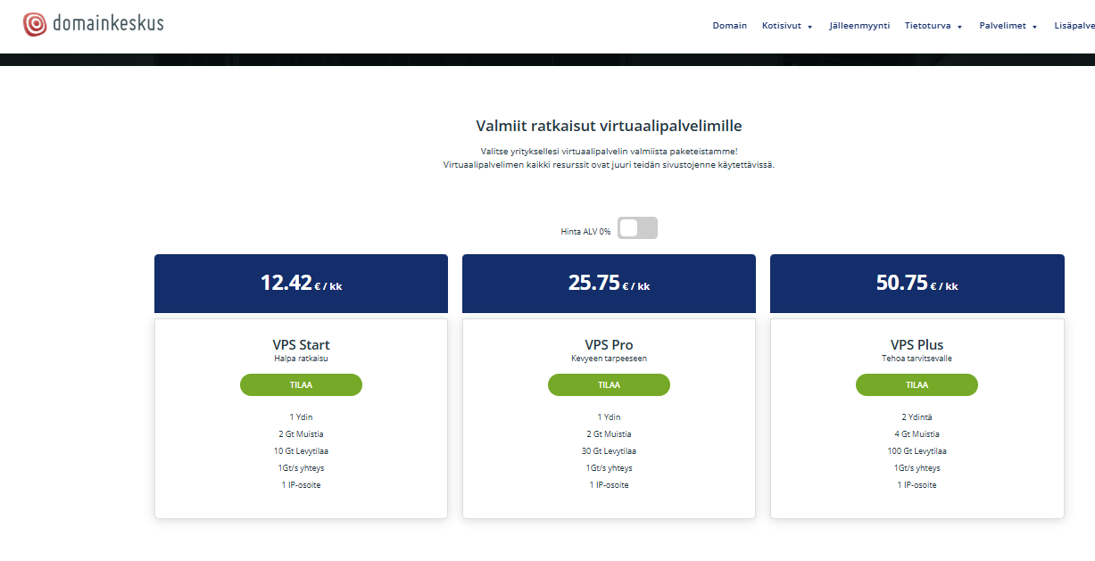Expand the Tietoturva dropdown menu

[x=933, y=26]
